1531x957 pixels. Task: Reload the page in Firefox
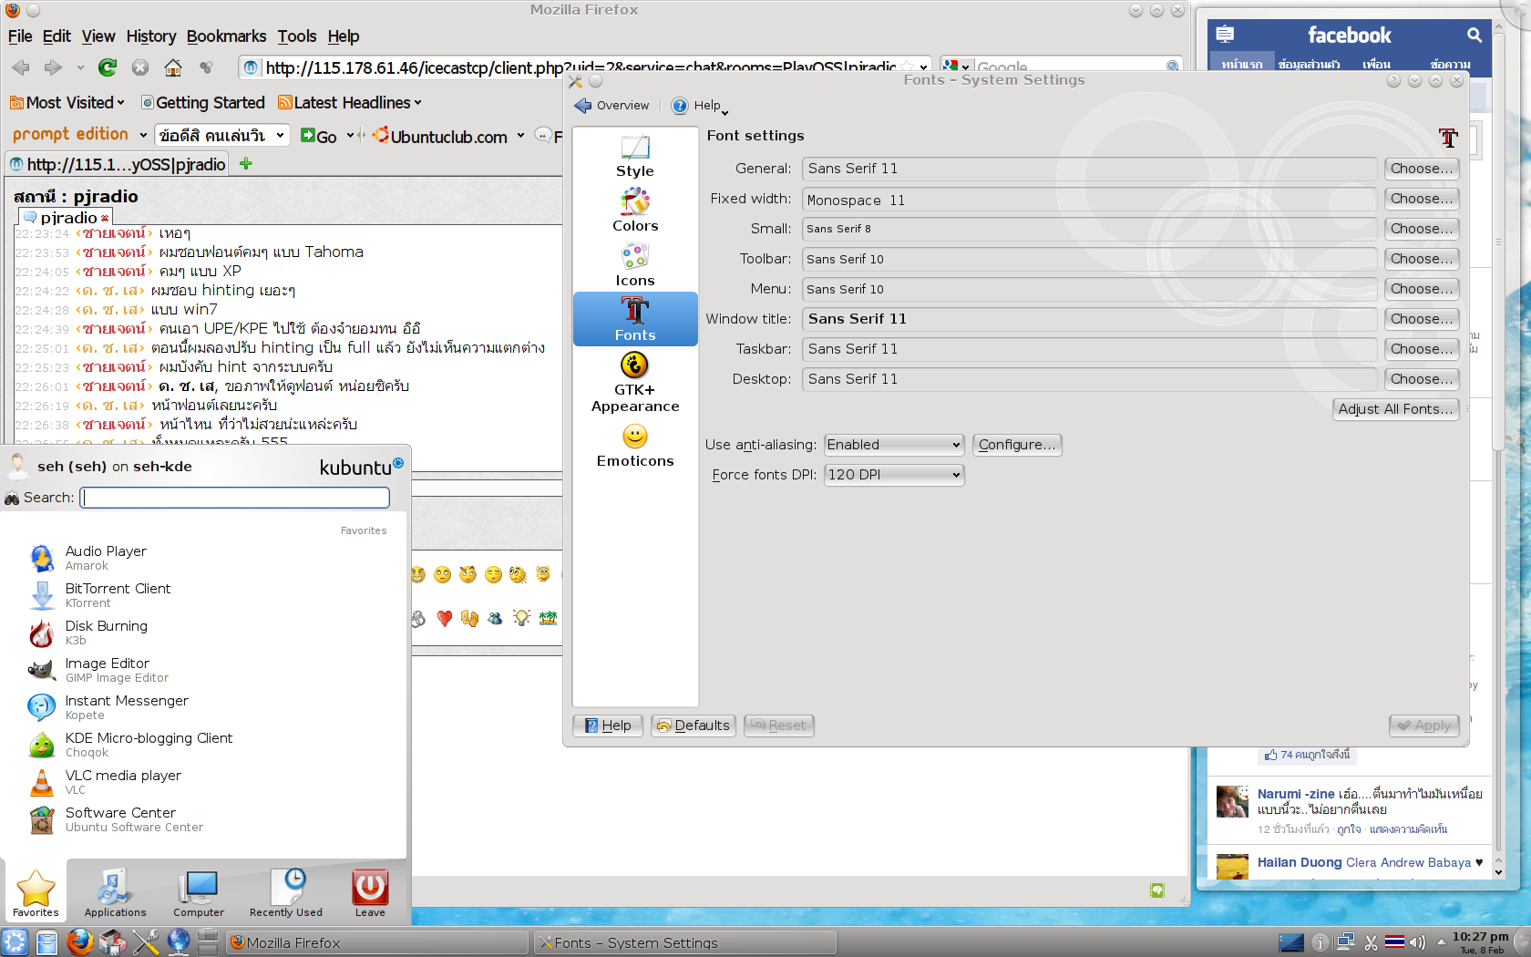[108, 67]
